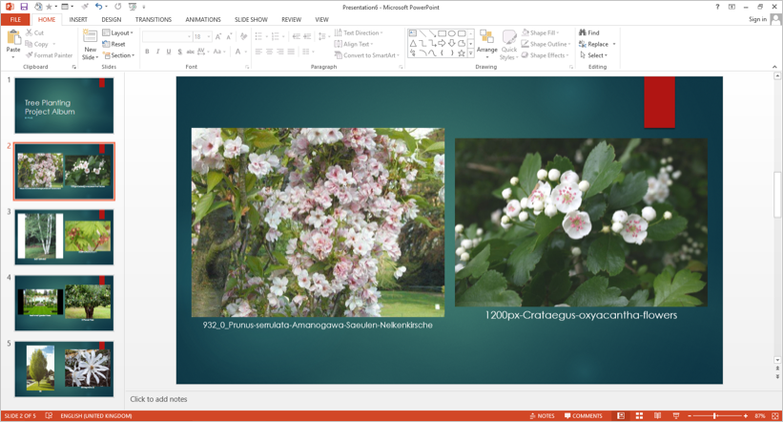Image resolution: width=783 pixels, height=422 pixels.
Task: Toggle the Comments pane
Action: coord(583,416)
